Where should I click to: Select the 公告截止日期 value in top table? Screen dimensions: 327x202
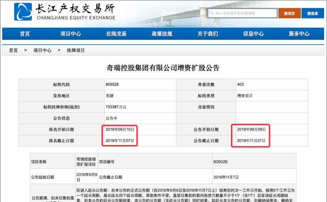251,141
